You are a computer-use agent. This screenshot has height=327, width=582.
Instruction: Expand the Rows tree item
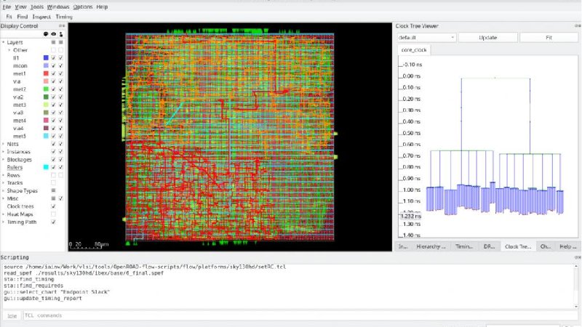[4, 175]
